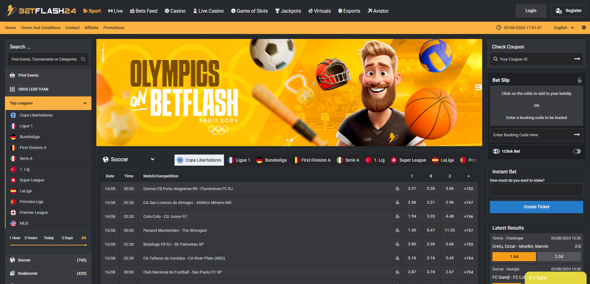Expand Soccer (765) sidebar category
The height and width of the screenshot is (284, 590).
(48, 260)
